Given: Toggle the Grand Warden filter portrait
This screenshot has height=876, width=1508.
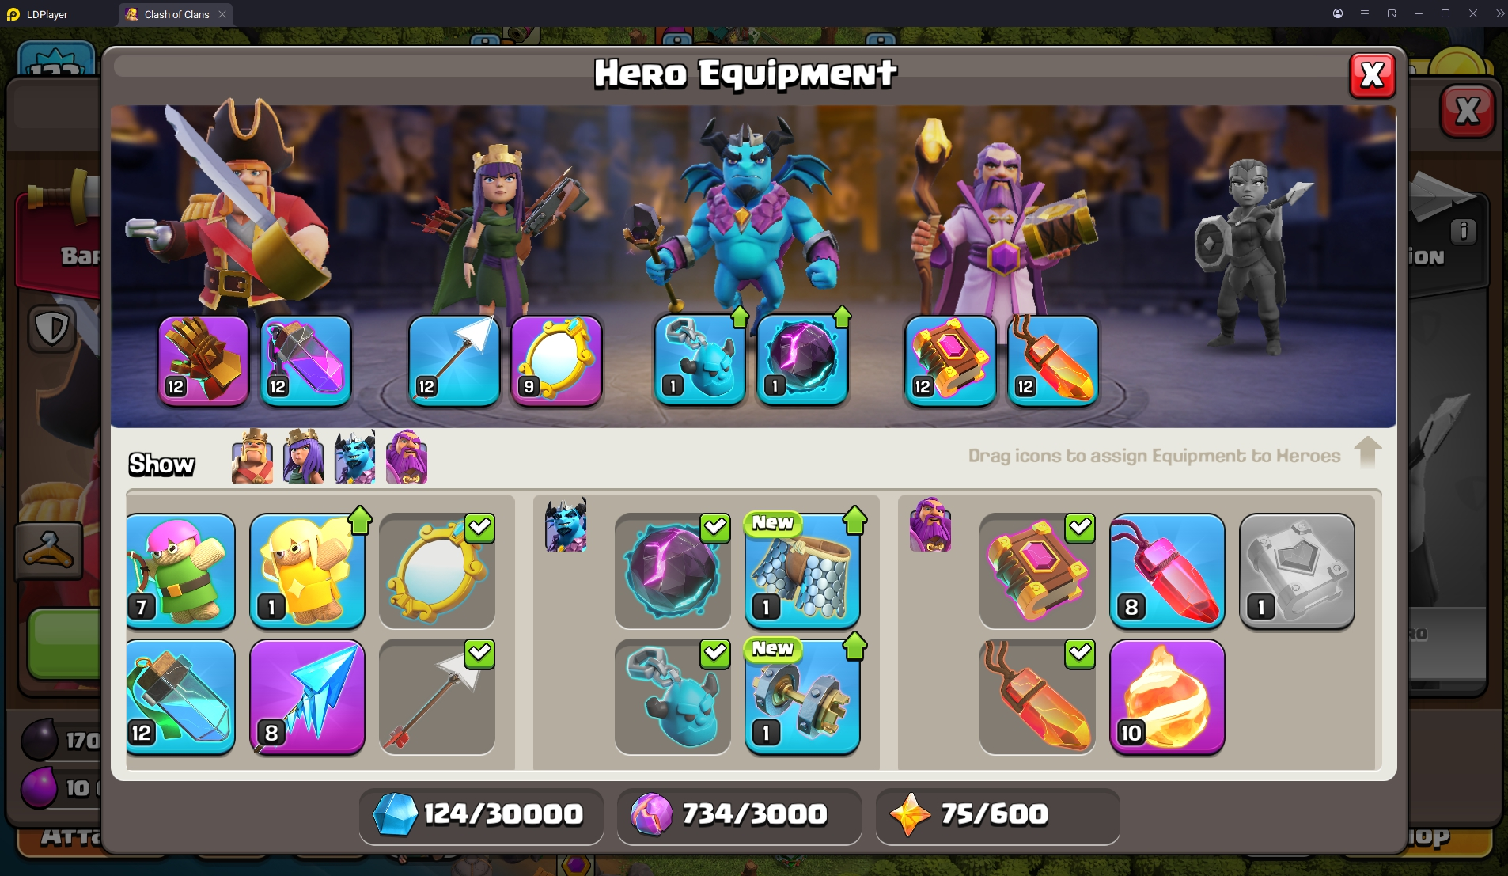Looking at the screenshot, I should [x=407, y=457].
